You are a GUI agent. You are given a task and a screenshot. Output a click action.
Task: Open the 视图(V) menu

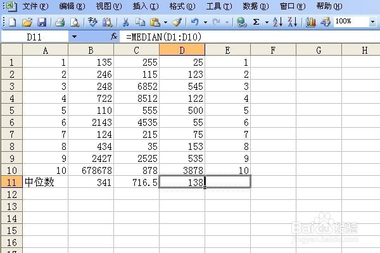[109, 6]
